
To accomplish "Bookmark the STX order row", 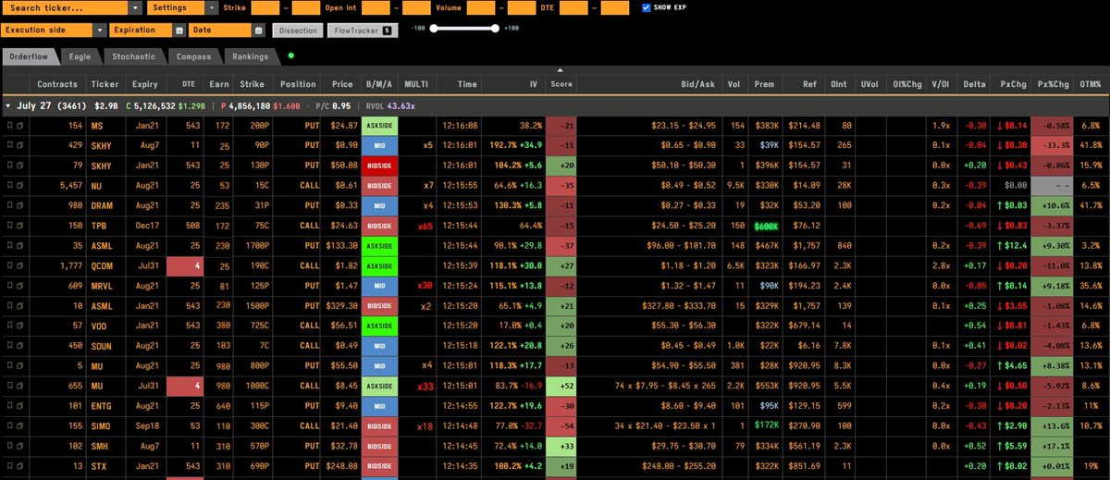I will pos(9,467).
